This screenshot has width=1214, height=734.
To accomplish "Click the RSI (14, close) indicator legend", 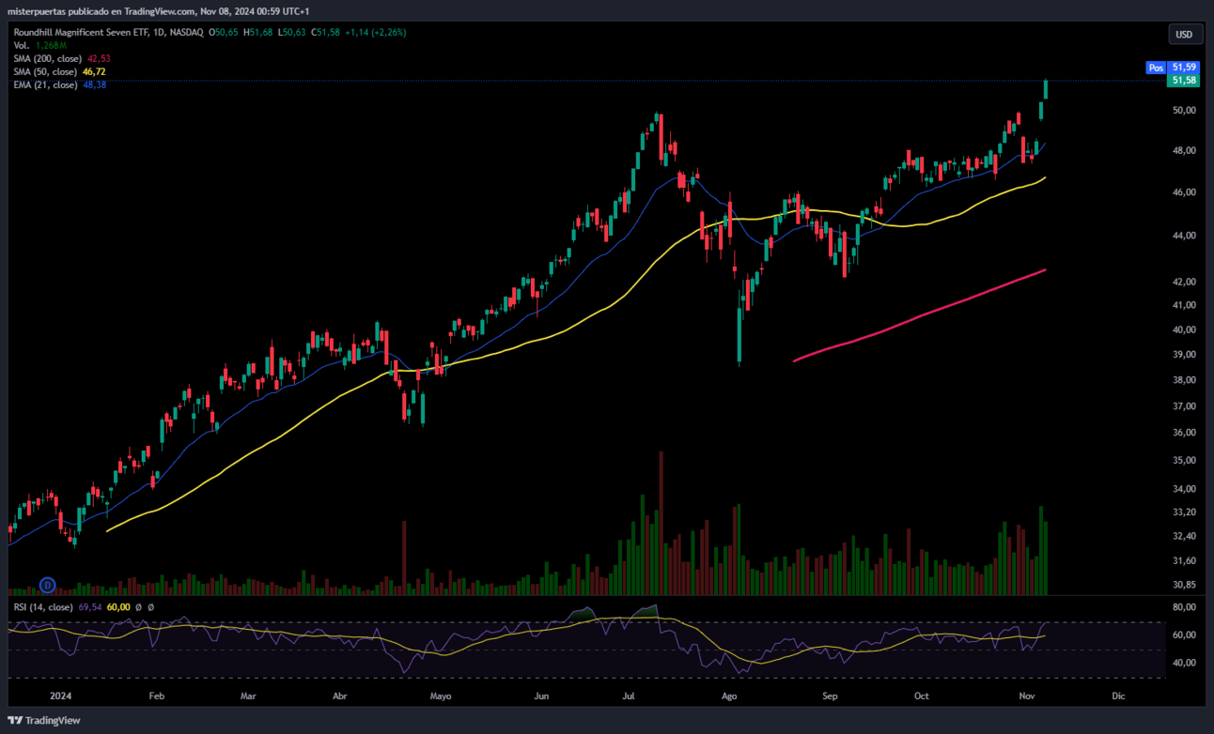I will (x=43, y=607).
